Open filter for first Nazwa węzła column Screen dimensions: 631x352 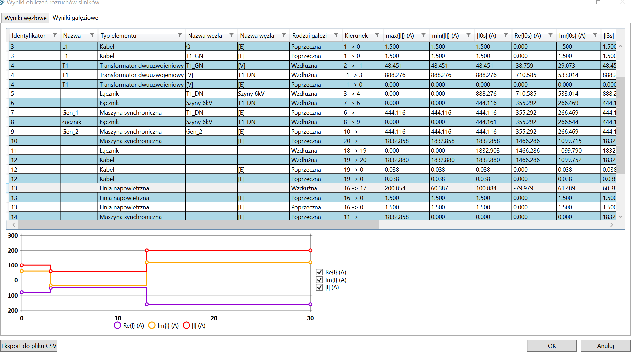tap(231, 35)
